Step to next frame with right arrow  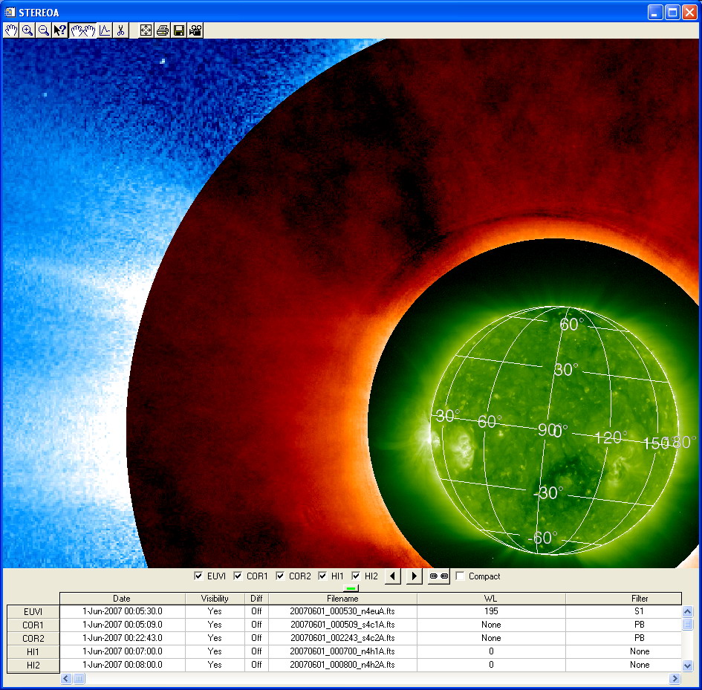tap(415, 576)
